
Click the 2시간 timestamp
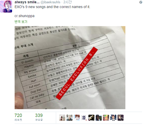click(67, 2)
